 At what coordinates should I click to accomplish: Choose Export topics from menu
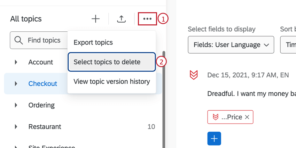pyautogui.click(x=93, y=42)
